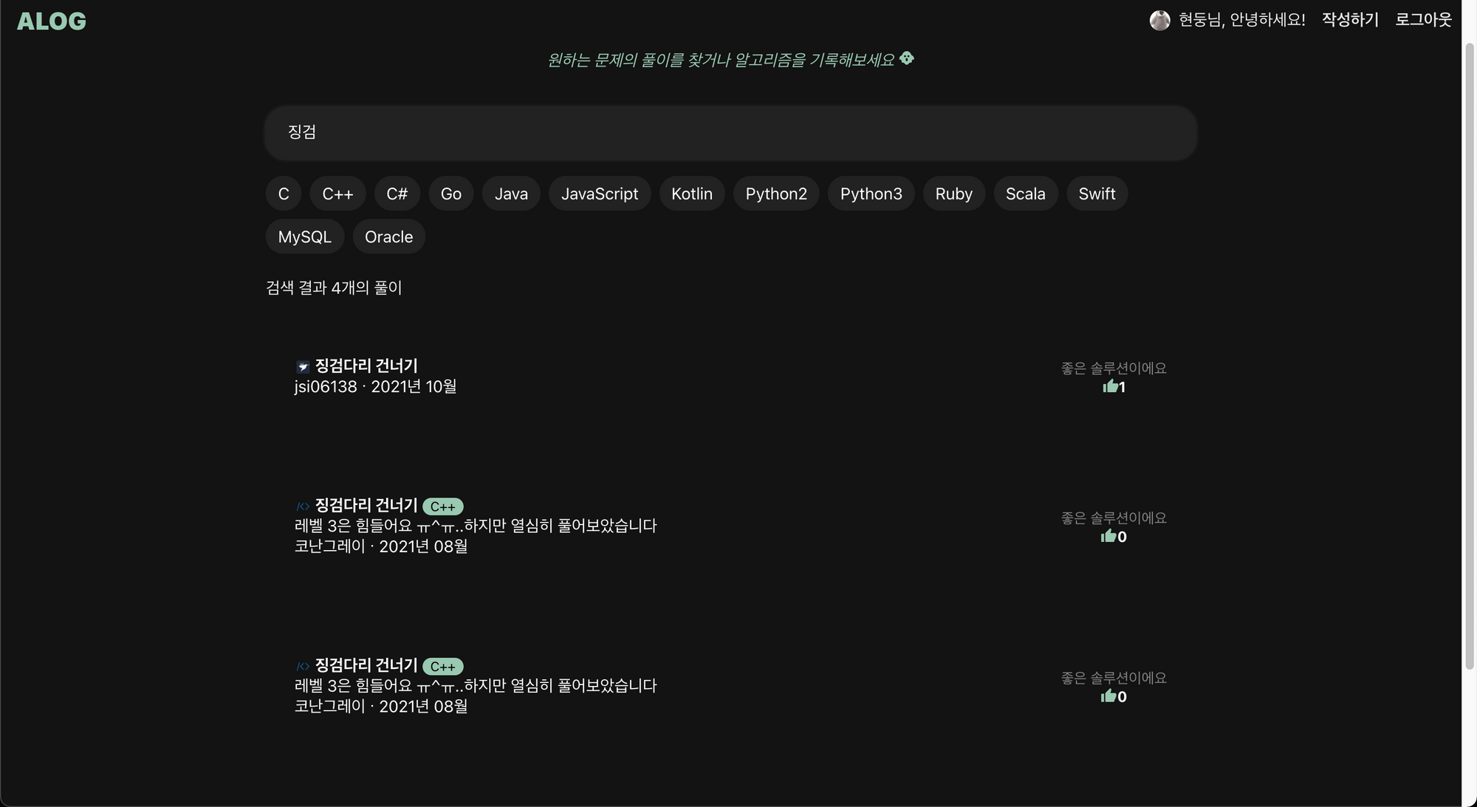Click the lightning icon on the first 징검다리 건너기 post

tap(301, 365)
